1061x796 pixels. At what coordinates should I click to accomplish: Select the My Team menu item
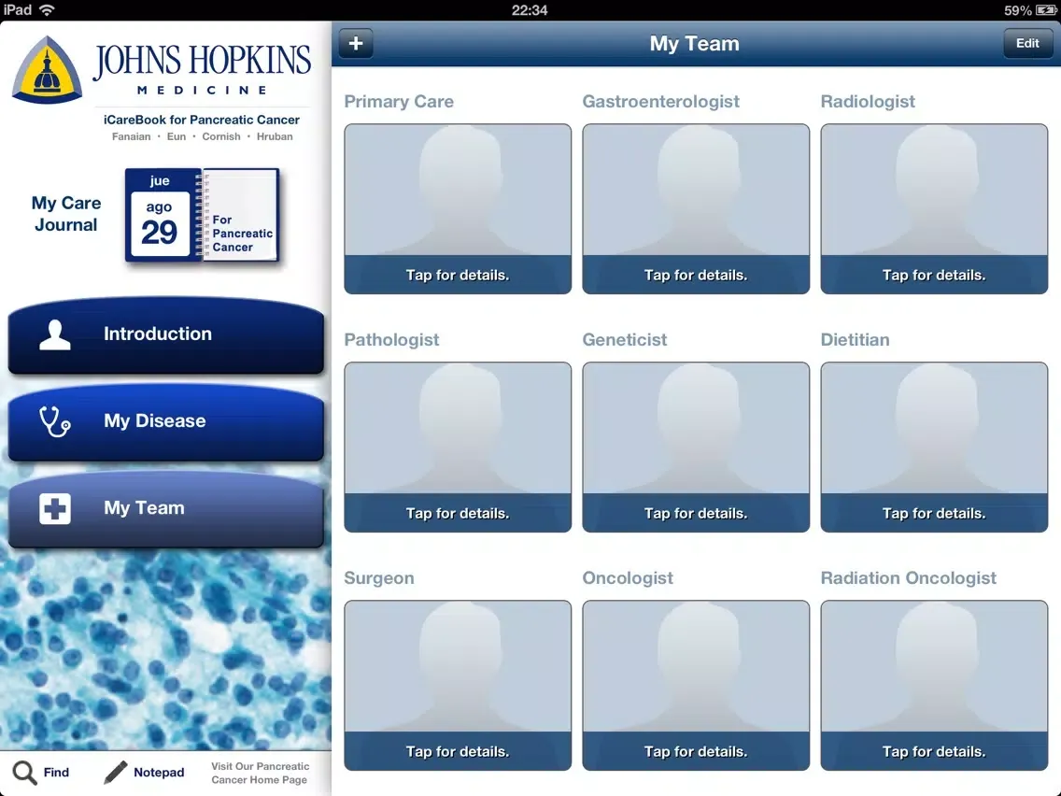click(x=166, y=509)
